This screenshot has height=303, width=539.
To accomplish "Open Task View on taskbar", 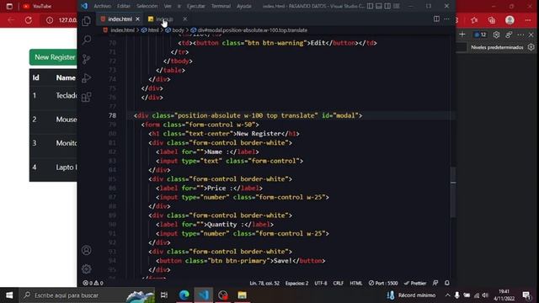I will click(x=164, y=295).
